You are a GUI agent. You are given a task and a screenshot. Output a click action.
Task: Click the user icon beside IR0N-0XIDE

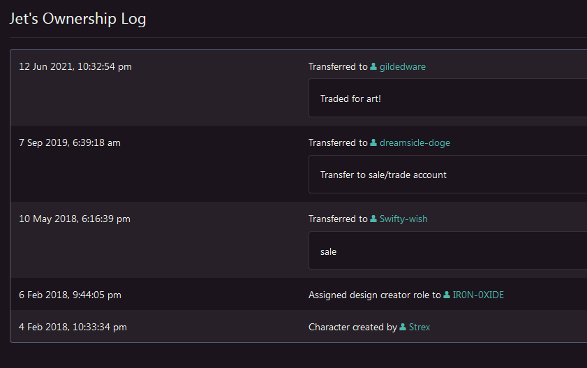(x=447, y=295)
